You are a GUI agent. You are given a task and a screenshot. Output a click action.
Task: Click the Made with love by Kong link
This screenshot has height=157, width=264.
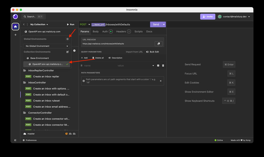[x=241, y=140]
